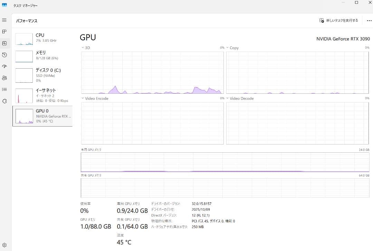Screen dimensions: 373x251
Task: Select the GPU 0 panel in the list
Action: (43, 116)
